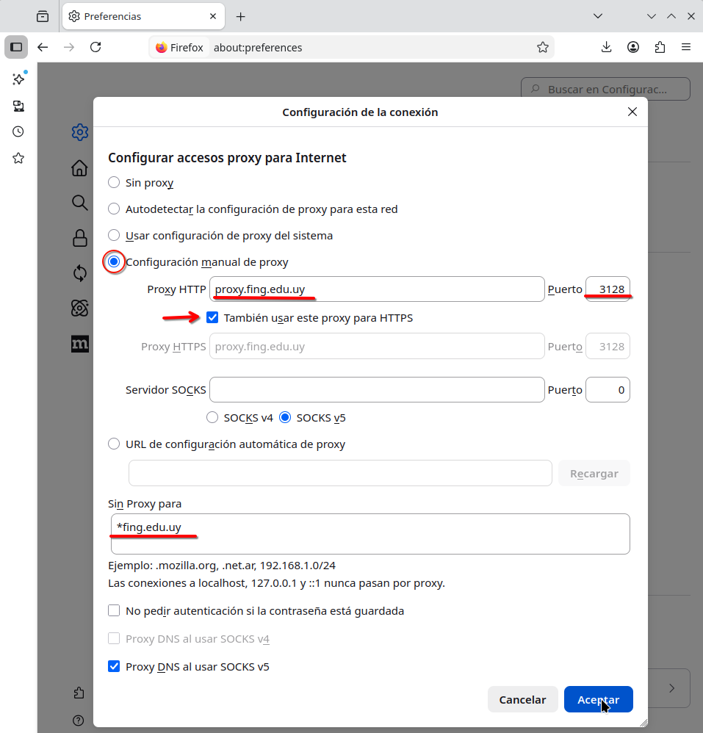Image resolution: width=703 pixels, height=733 pixels.
Task: Select Usar configuración de proxy del sistema
Action: pos(114,235)
